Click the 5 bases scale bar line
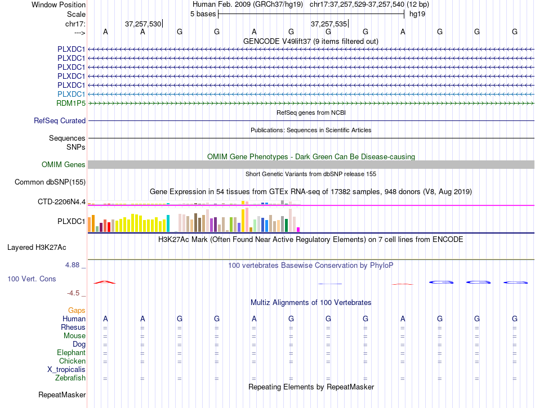 coord(311,14)
